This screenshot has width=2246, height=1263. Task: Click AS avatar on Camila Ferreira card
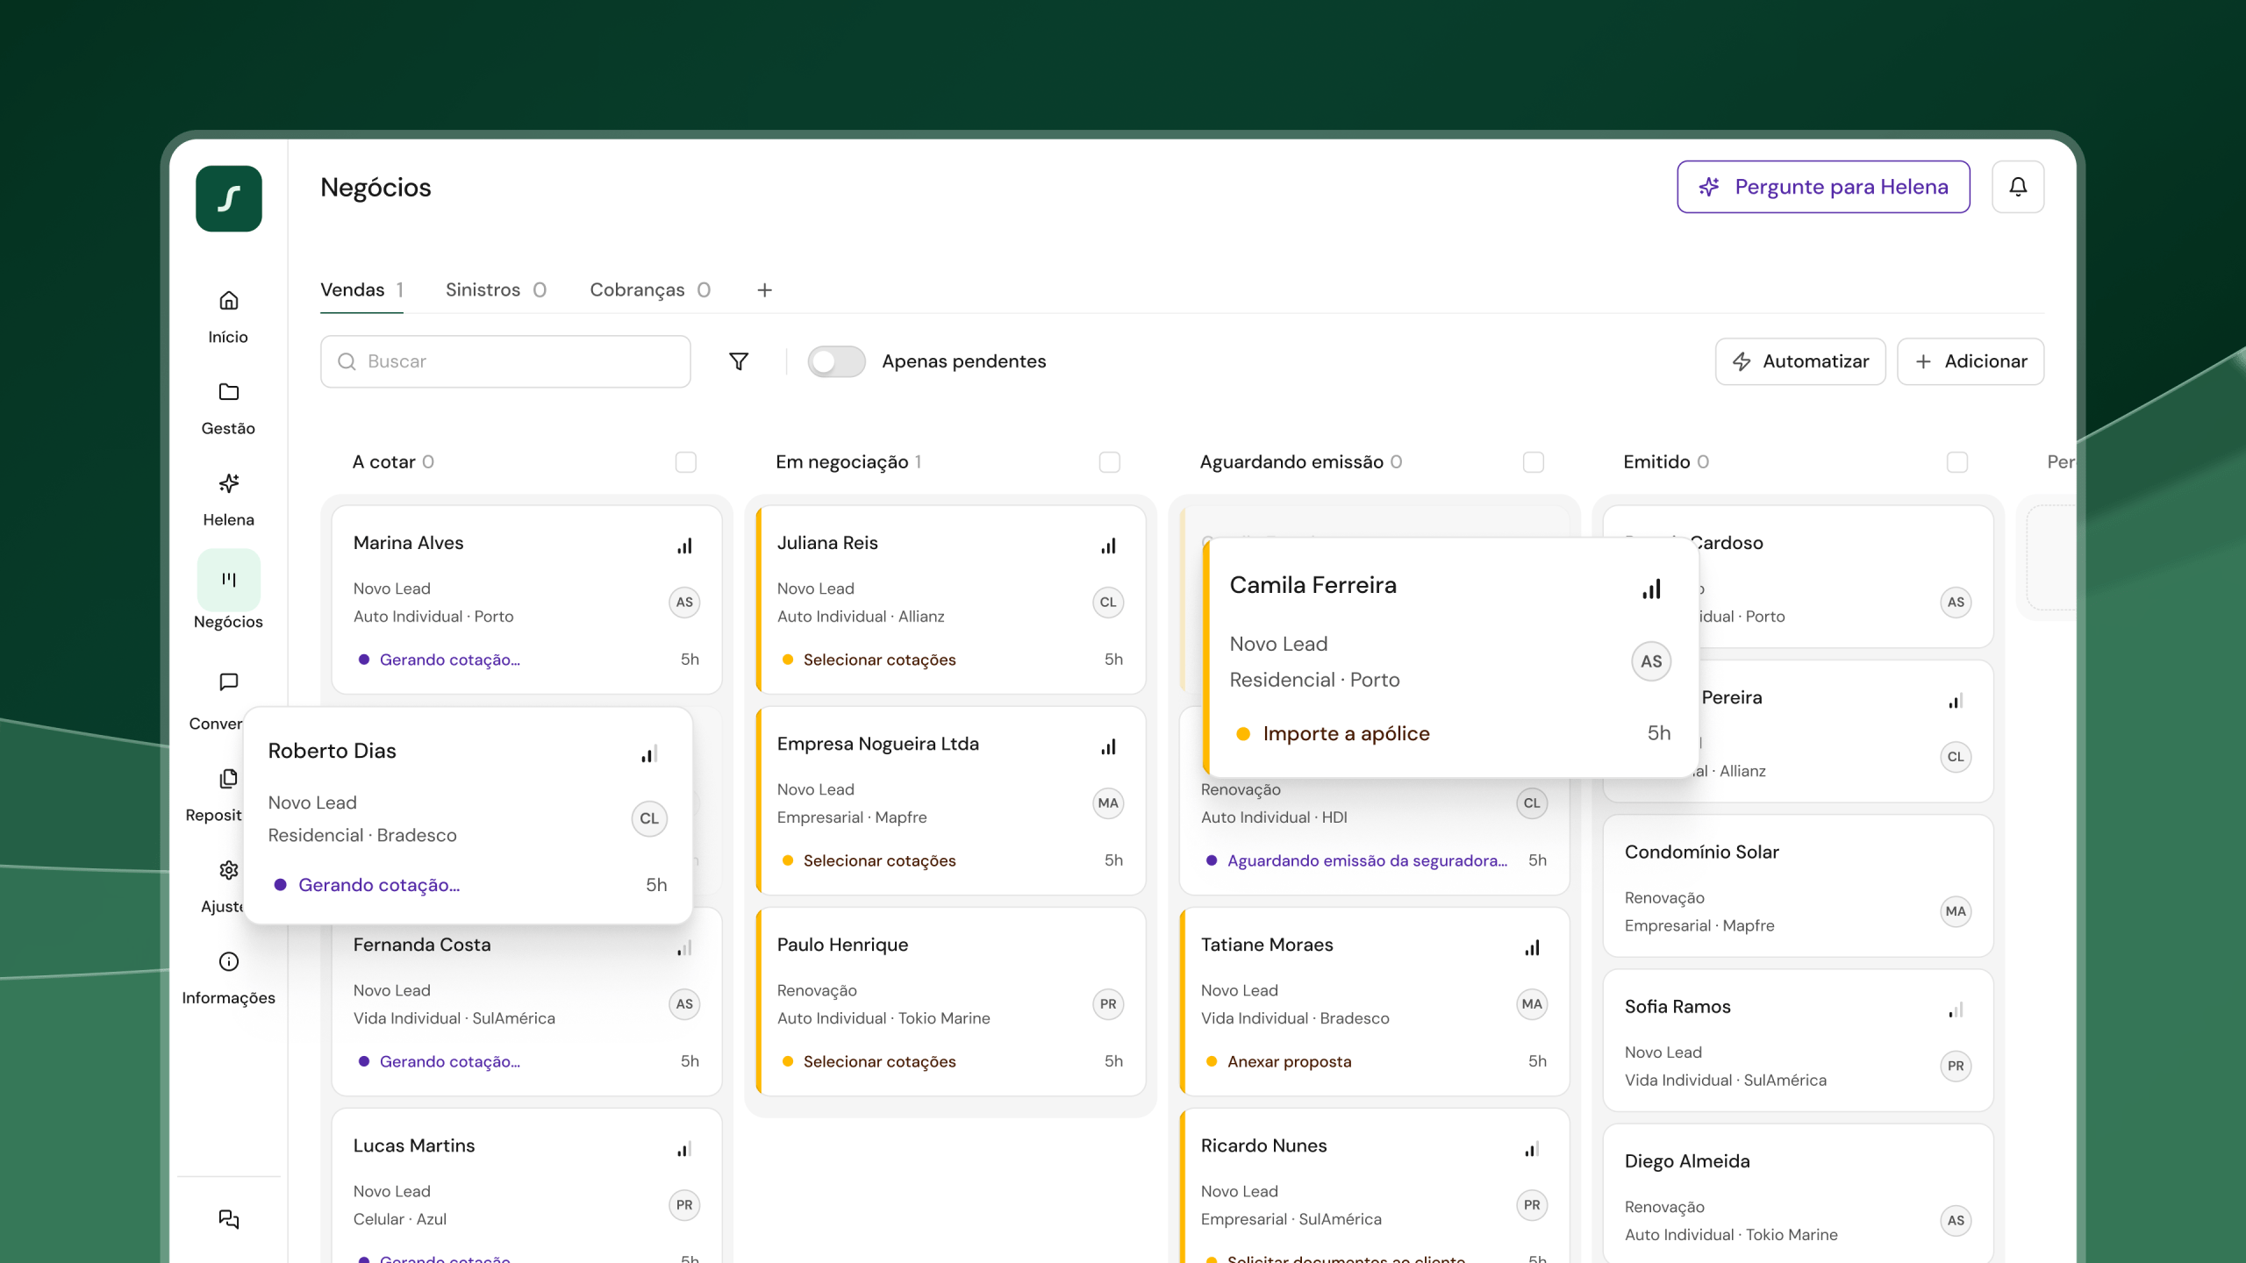coord(1651,661)
